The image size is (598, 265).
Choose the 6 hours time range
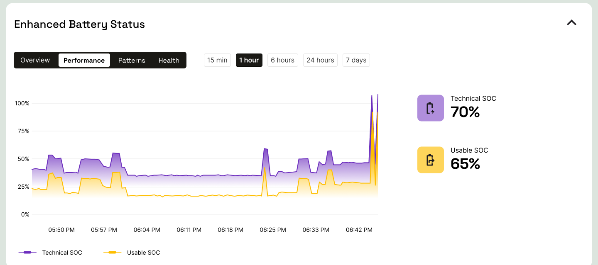[x=282, y=60]
